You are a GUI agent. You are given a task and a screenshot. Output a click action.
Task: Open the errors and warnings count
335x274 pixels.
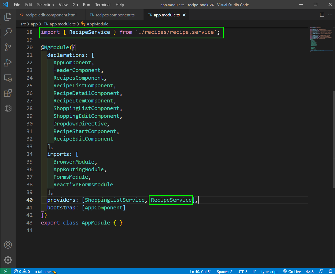pos(22,271)
